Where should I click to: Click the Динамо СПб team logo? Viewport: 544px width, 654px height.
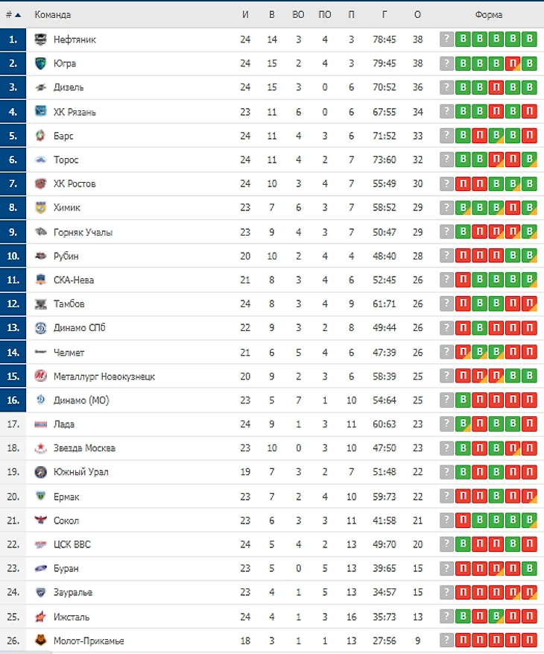(41, 328)
